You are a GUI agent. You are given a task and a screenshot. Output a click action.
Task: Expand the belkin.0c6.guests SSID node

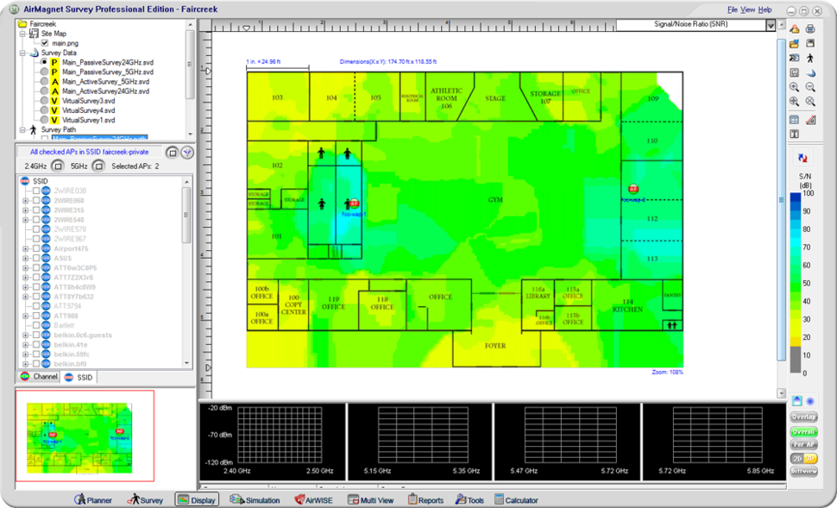click(25, 336)
